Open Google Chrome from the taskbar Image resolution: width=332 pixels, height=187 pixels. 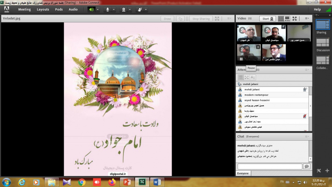[x=82, y=182]
